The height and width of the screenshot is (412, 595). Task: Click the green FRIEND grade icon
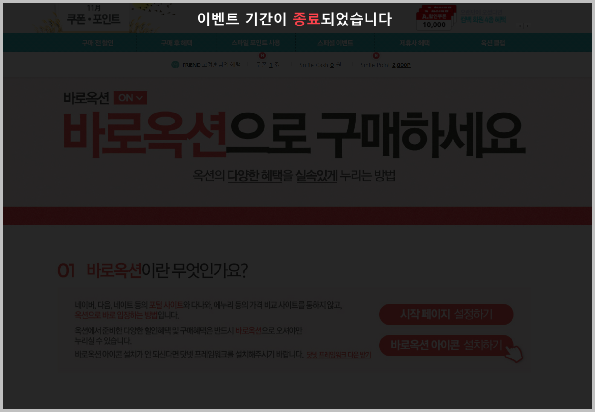pos(175,65)
